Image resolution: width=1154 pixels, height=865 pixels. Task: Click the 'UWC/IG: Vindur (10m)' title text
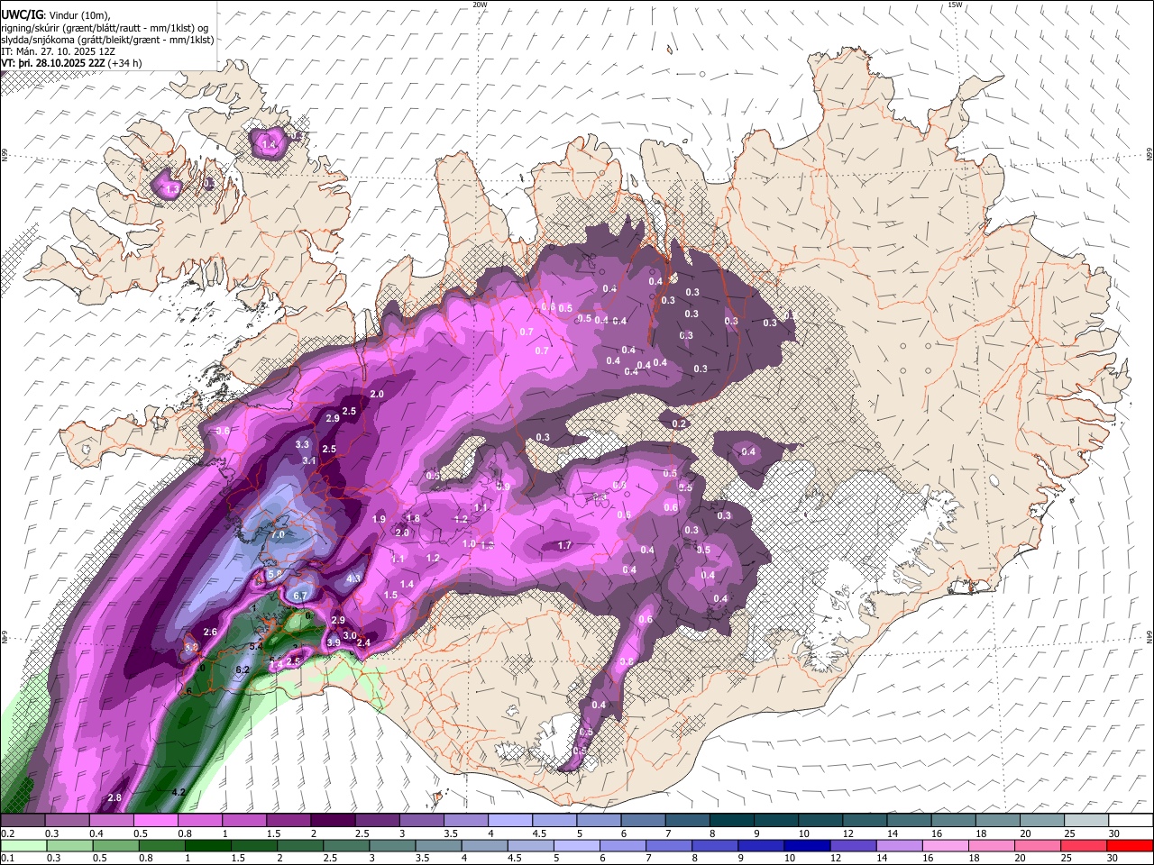tap(56, 16)
